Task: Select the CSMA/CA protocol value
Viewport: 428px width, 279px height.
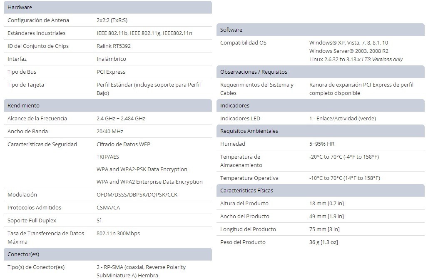Action: tap(108, 207)
